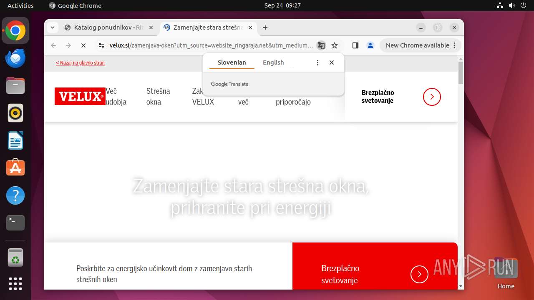Open the volume tray icon

pos(512,5)
